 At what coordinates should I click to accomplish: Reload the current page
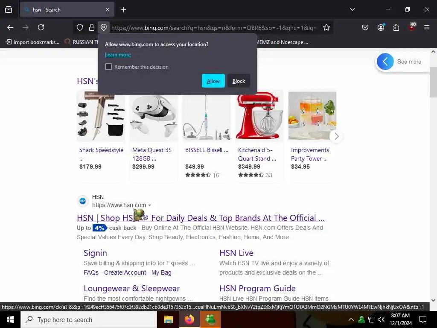click(41, 27)
